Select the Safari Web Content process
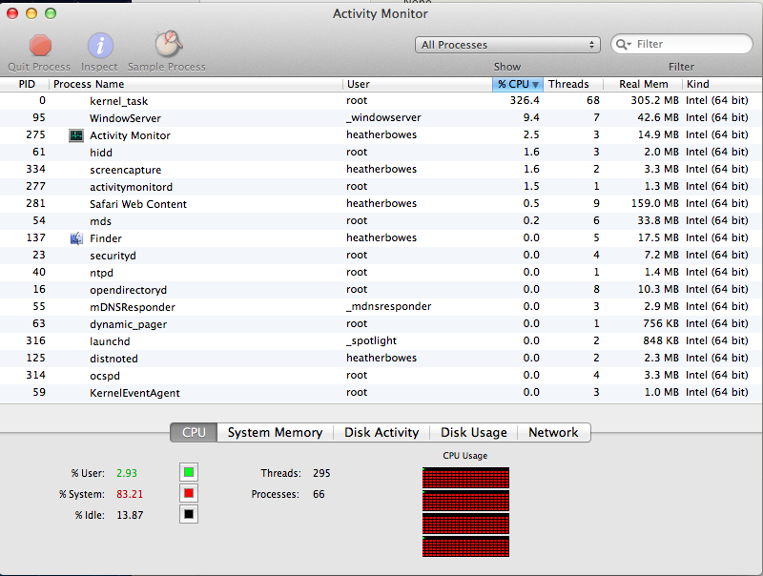This screenshot has width=763, height=576. (138, 204)
